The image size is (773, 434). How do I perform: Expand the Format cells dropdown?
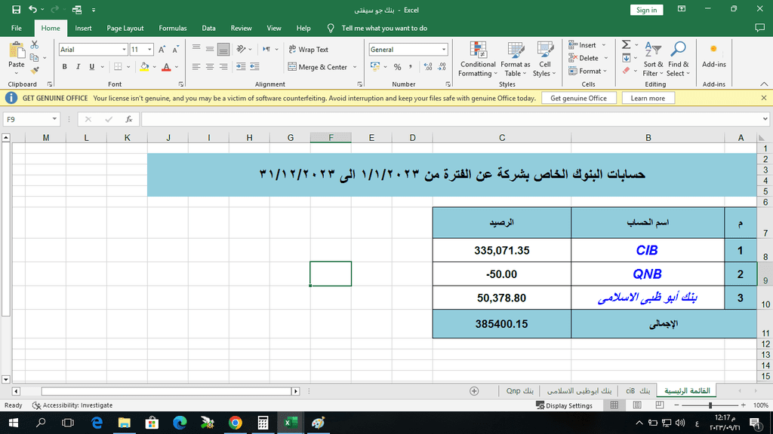pos(605,72)
